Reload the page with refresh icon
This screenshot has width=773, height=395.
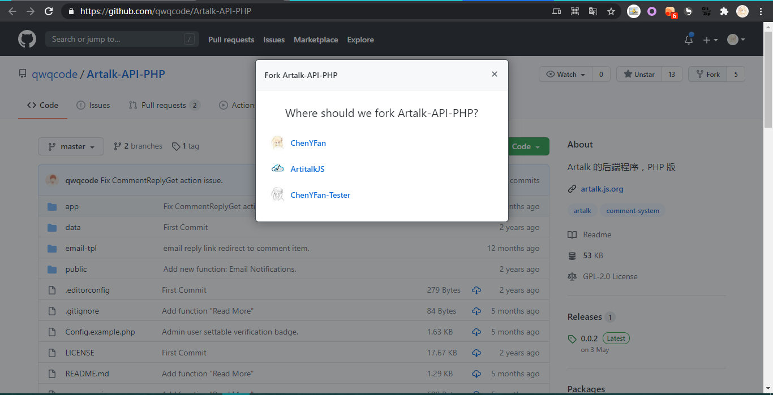(49, 11)
